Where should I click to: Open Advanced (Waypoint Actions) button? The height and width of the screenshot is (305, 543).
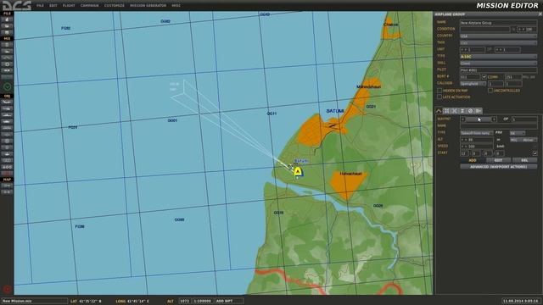(498, 167)
